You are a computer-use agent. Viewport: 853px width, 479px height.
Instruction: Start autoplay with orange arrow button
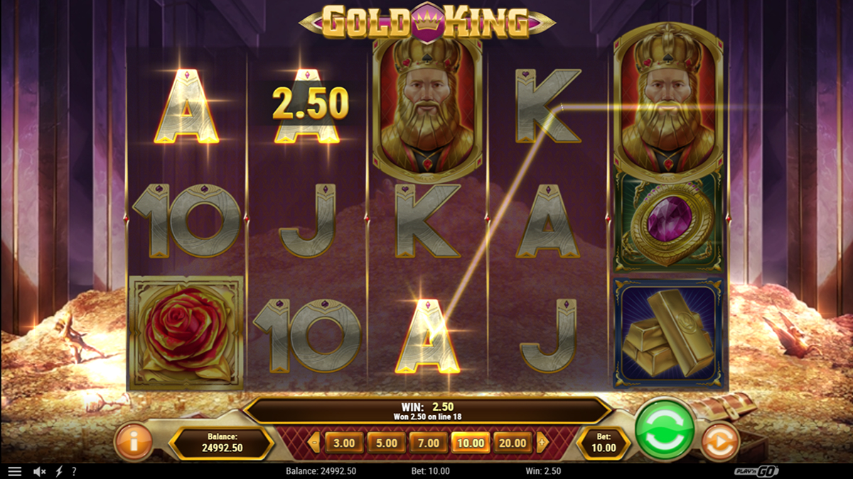(x=721, y=441)
